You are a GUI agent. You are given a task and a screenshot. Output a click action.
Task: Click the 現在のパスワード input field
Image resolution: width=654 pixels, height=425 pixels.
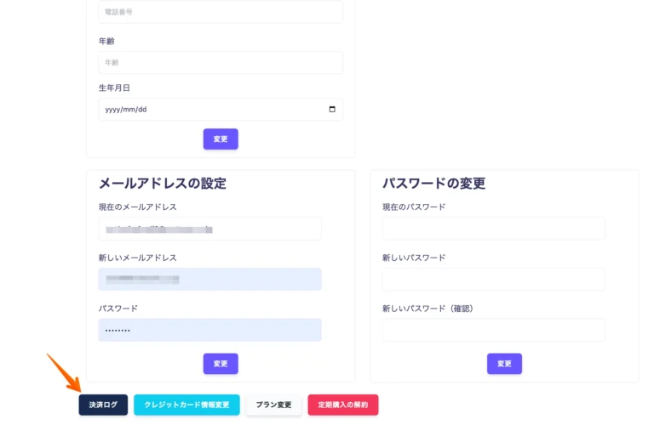[493, 229]
